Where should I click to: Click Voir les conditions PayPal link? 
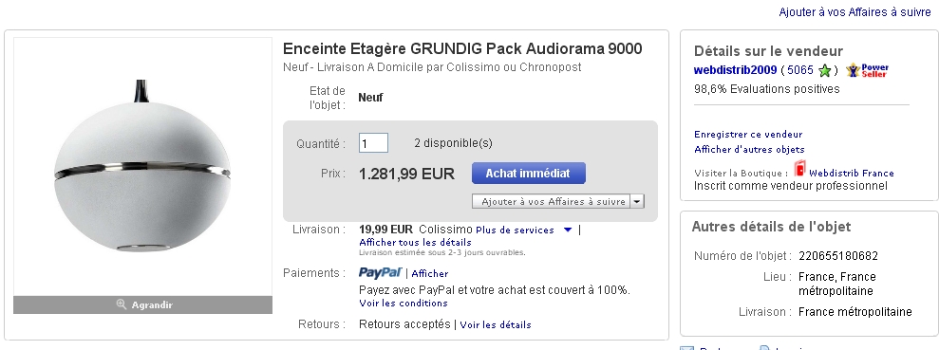(403, 304)
